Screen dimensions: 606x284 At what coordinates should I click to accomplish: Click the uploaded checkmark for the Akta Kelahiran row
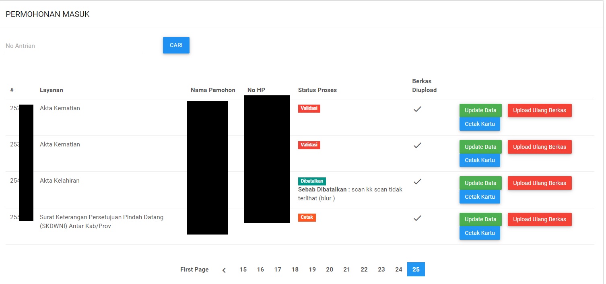(x=417, y=181)
